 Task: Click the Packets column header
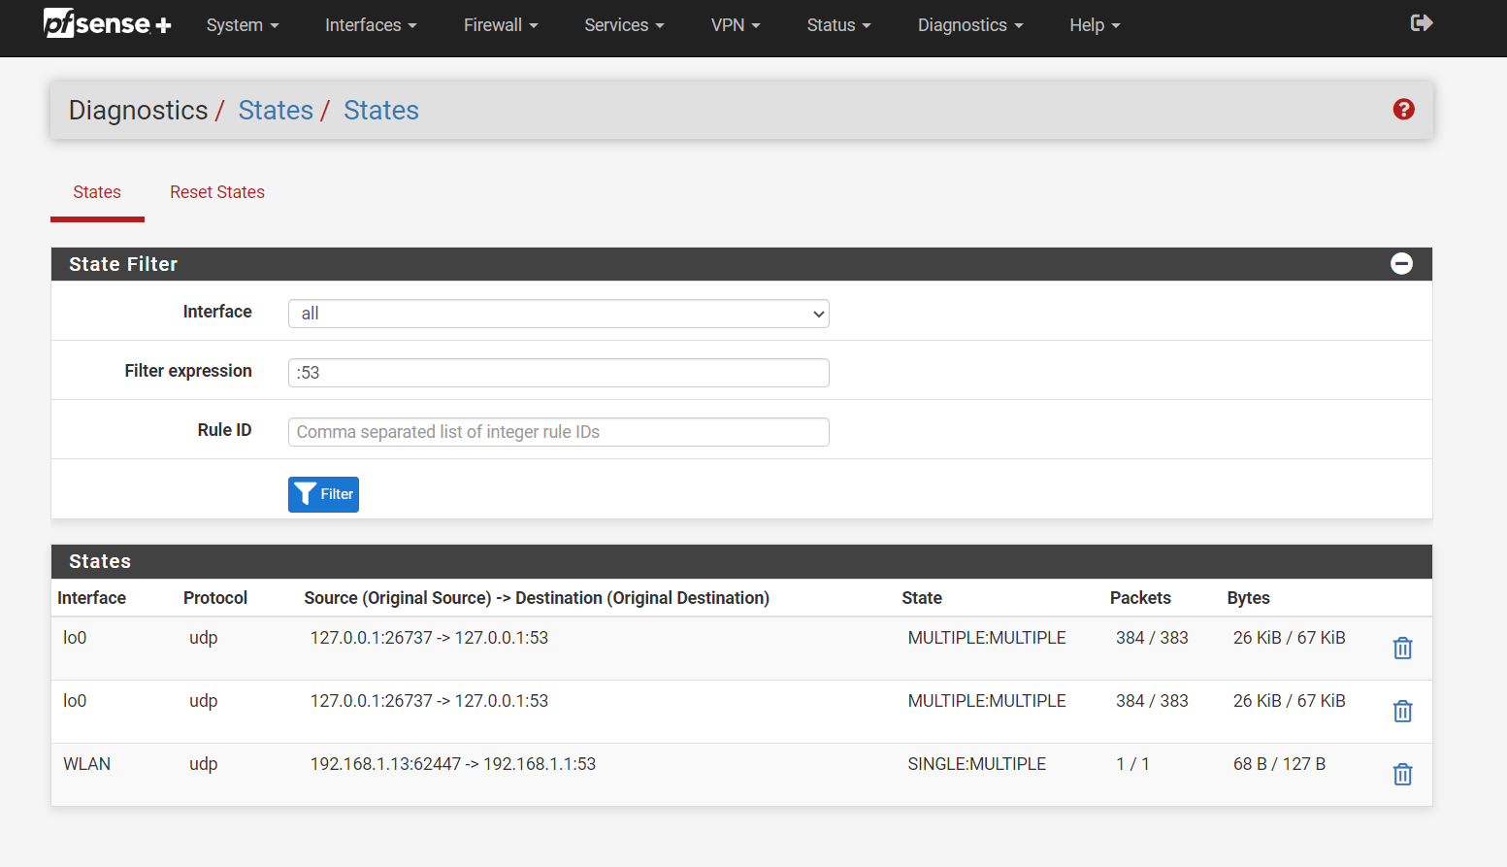1140,598
